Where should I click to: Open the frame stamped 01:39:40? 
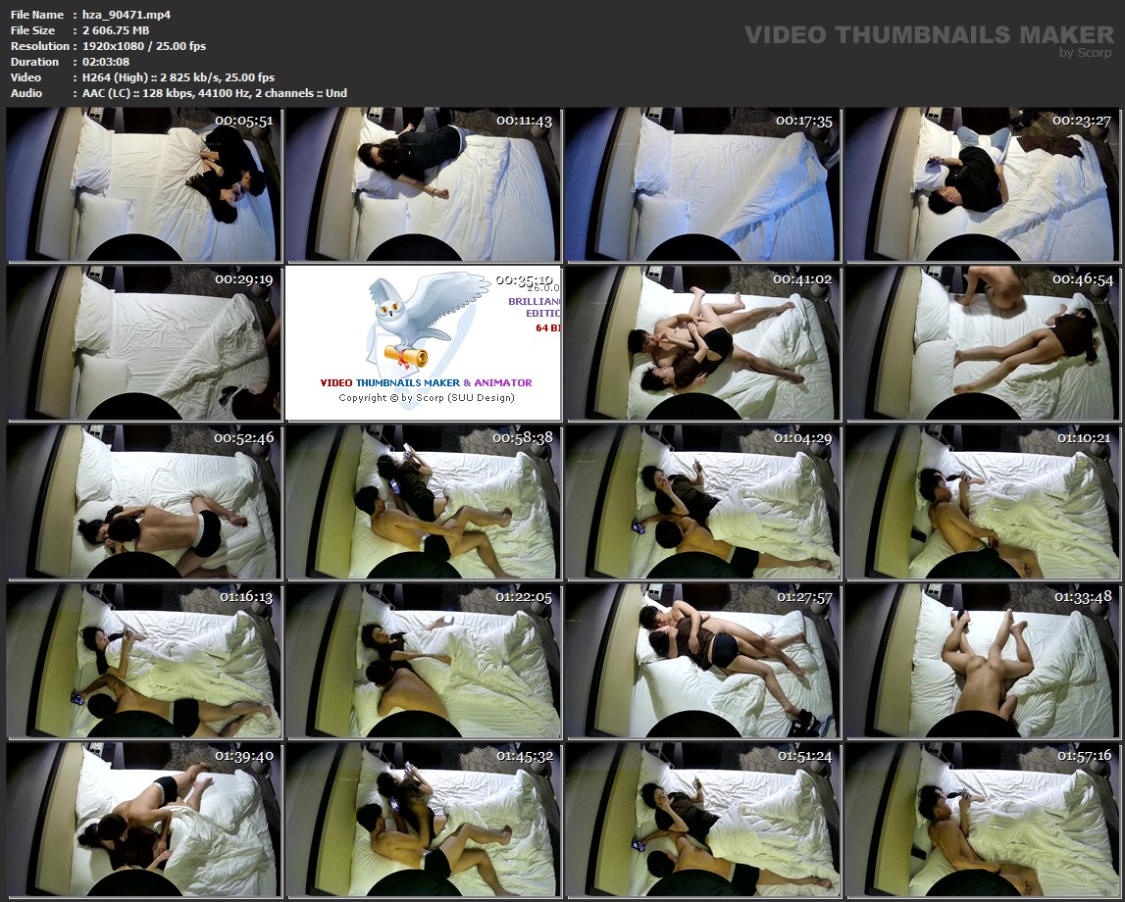143,820
